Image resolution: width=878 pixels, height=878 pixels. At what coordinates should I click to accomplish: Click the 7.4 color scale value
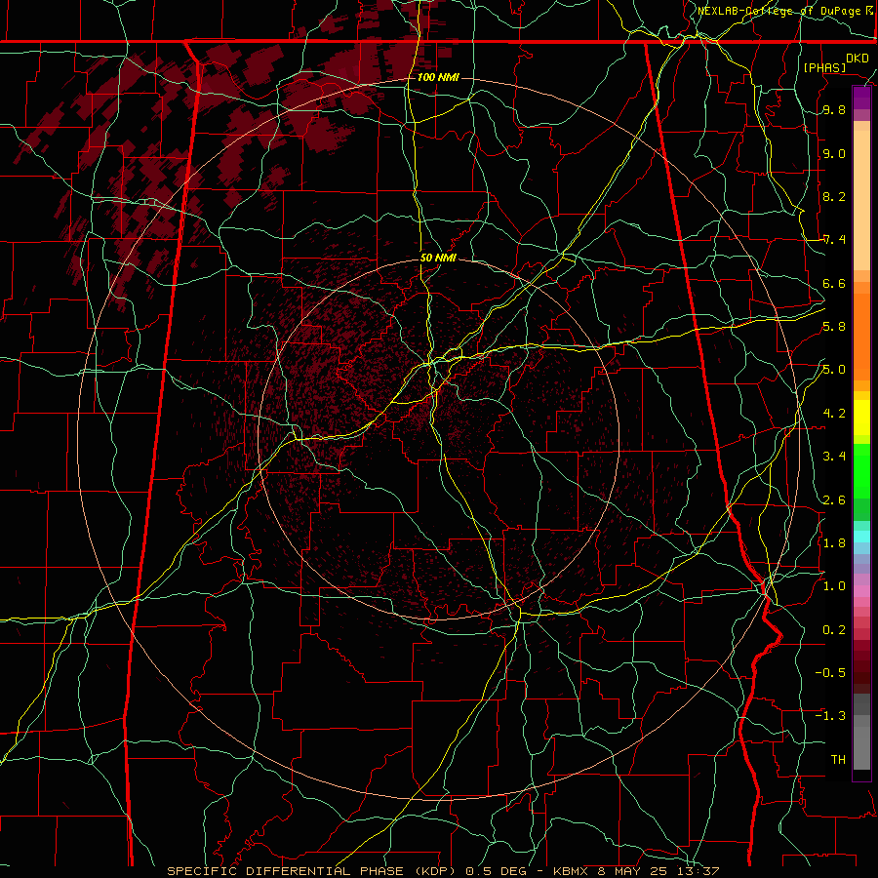834,240
